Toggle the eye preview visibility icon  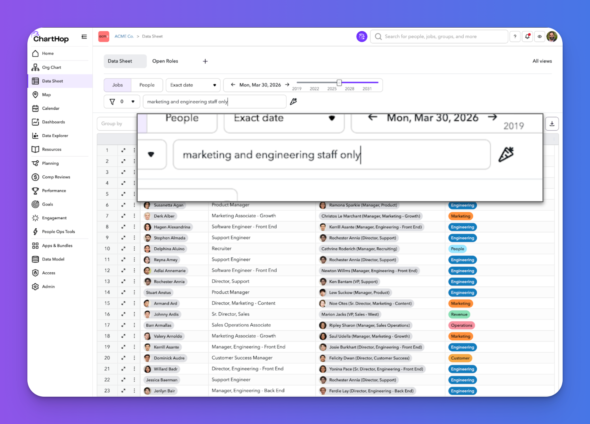540,37
